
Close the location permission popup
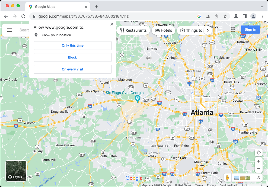112,24
